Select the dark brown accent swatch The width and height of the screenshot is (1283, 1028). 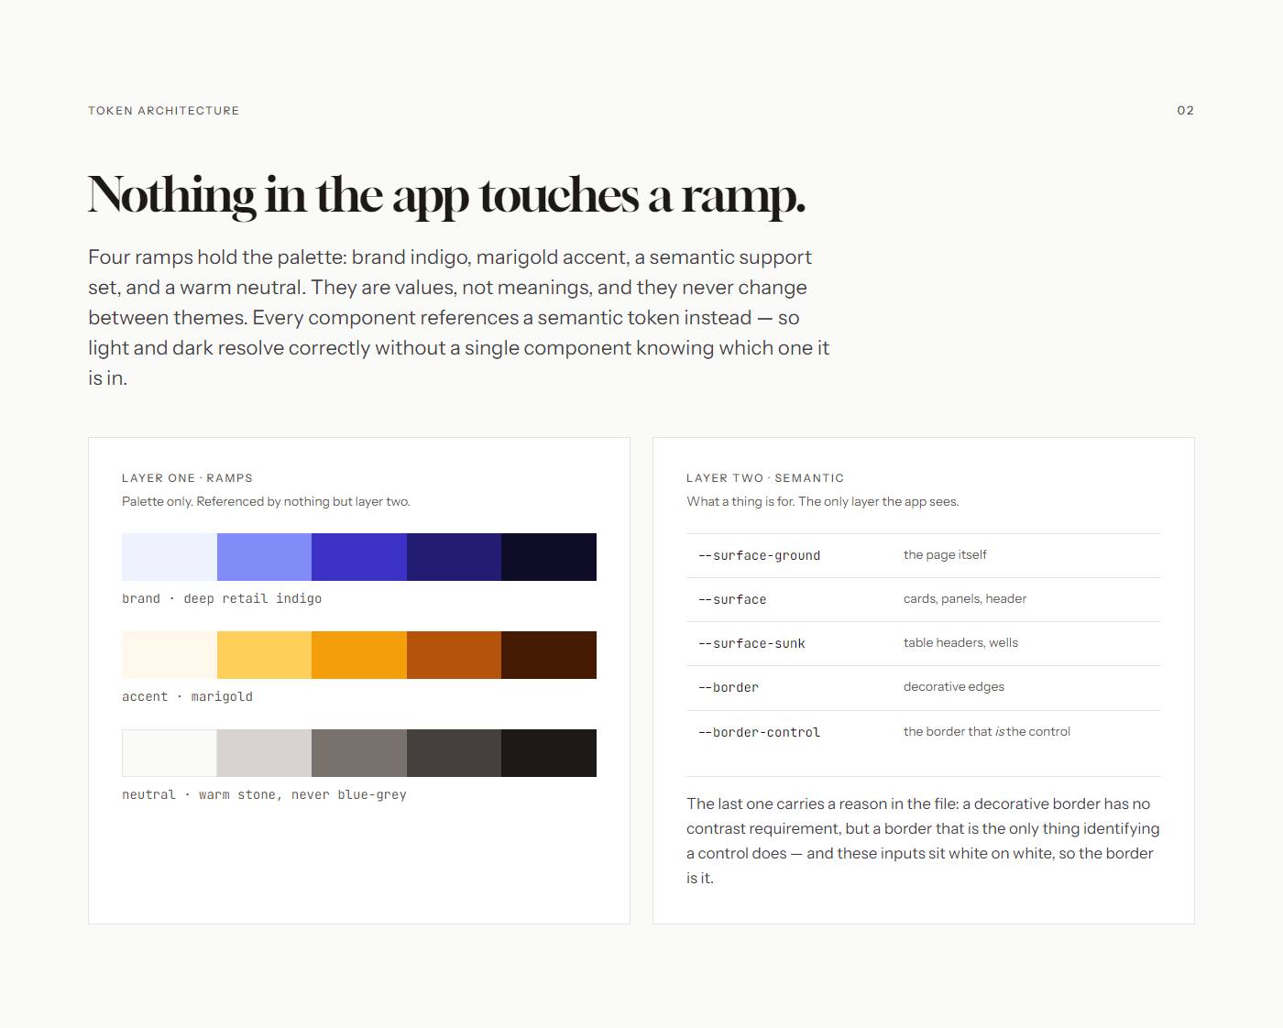pyautogui.click(x=549, y=655)
